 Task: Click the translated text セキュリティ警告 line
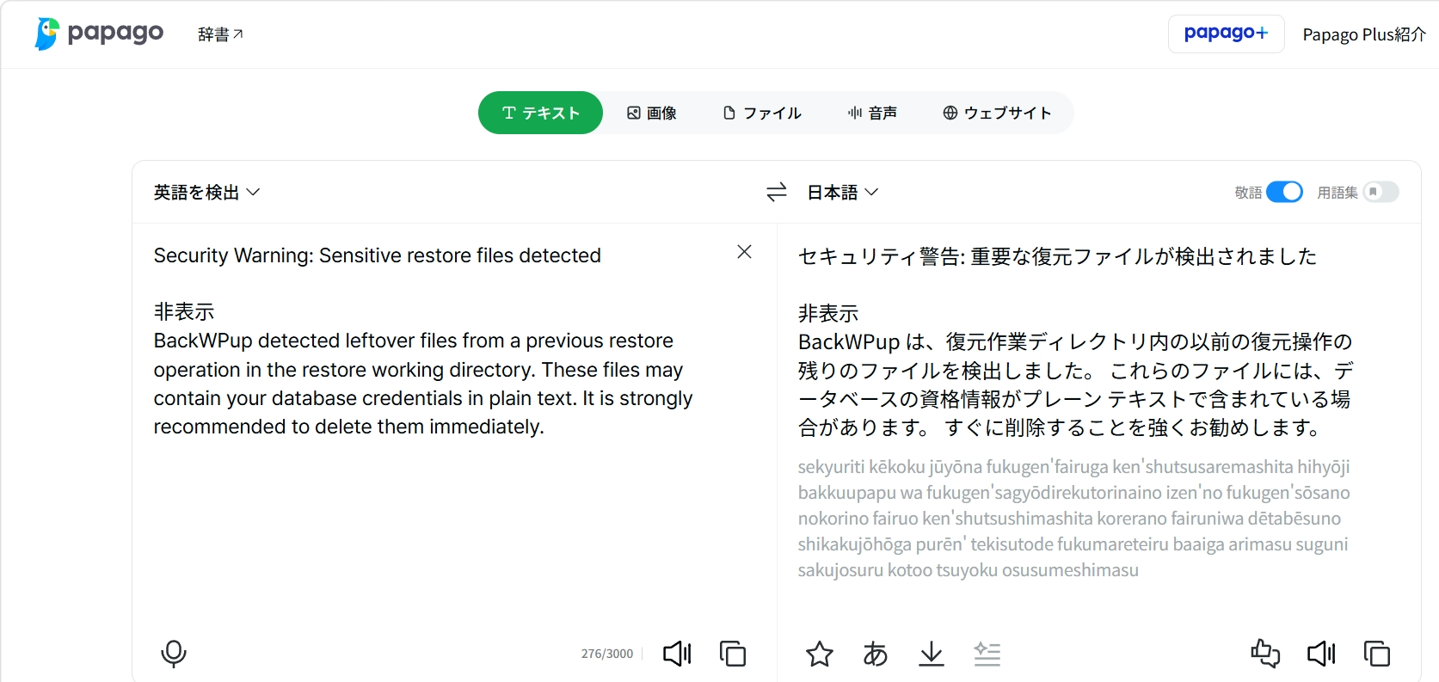click(x=1057, y=256)
